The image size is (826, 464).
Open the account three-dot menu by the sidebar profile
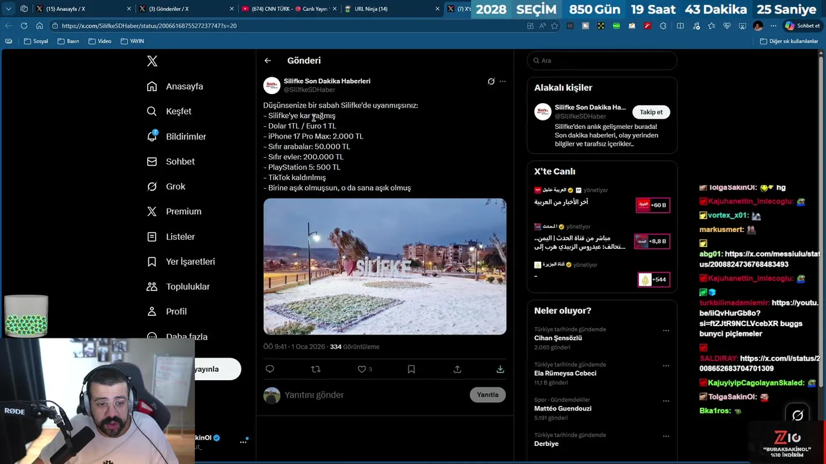[x=243, y=441]
